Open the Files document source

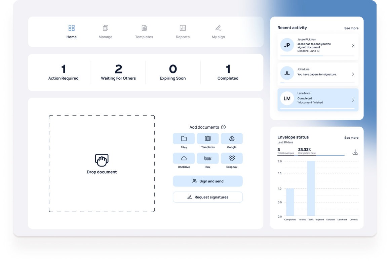click(184, 139)
